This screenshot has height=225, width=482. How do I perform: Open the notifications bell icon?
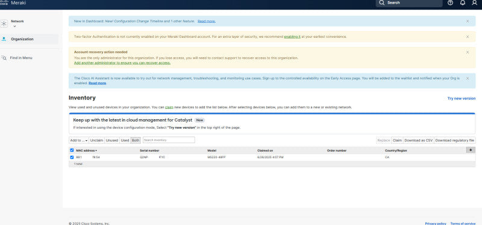pos(462,3)
